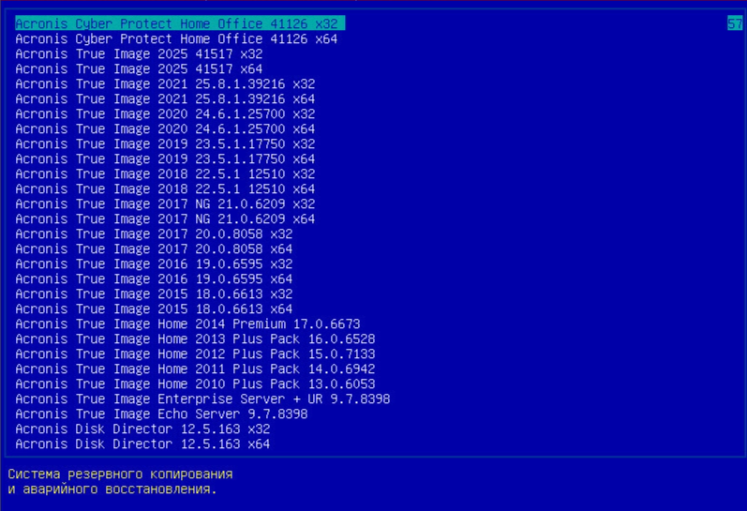Choose Acronis True Image 2025 41517 x64

(x=139, y=68)
